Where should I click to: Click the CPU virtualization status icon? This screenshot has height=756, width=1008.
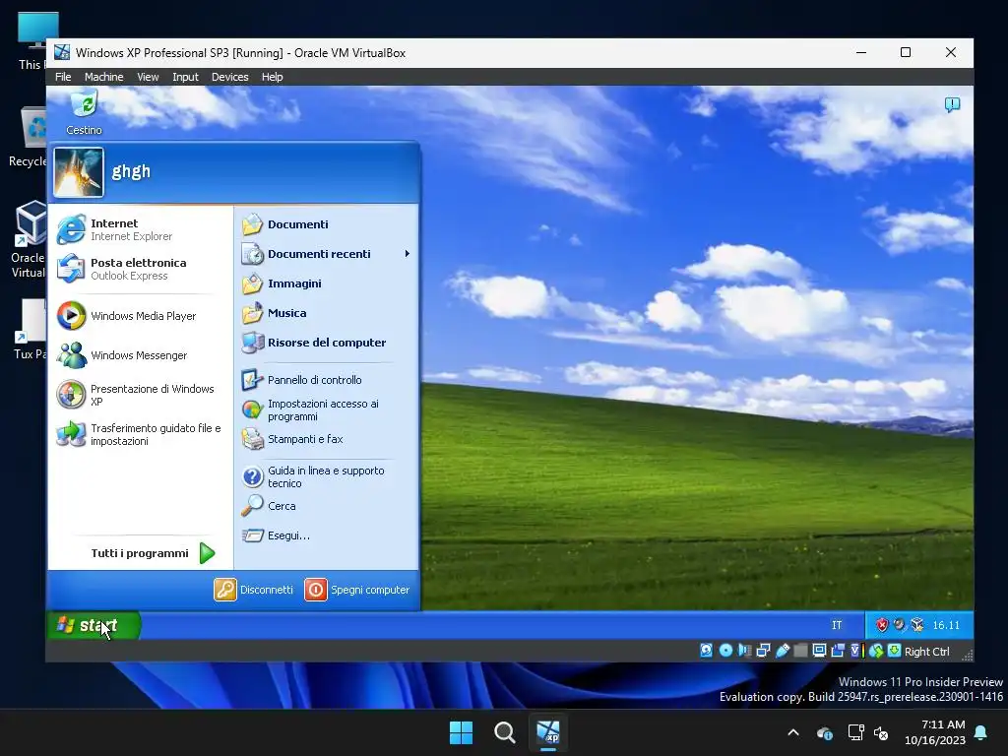856,651
